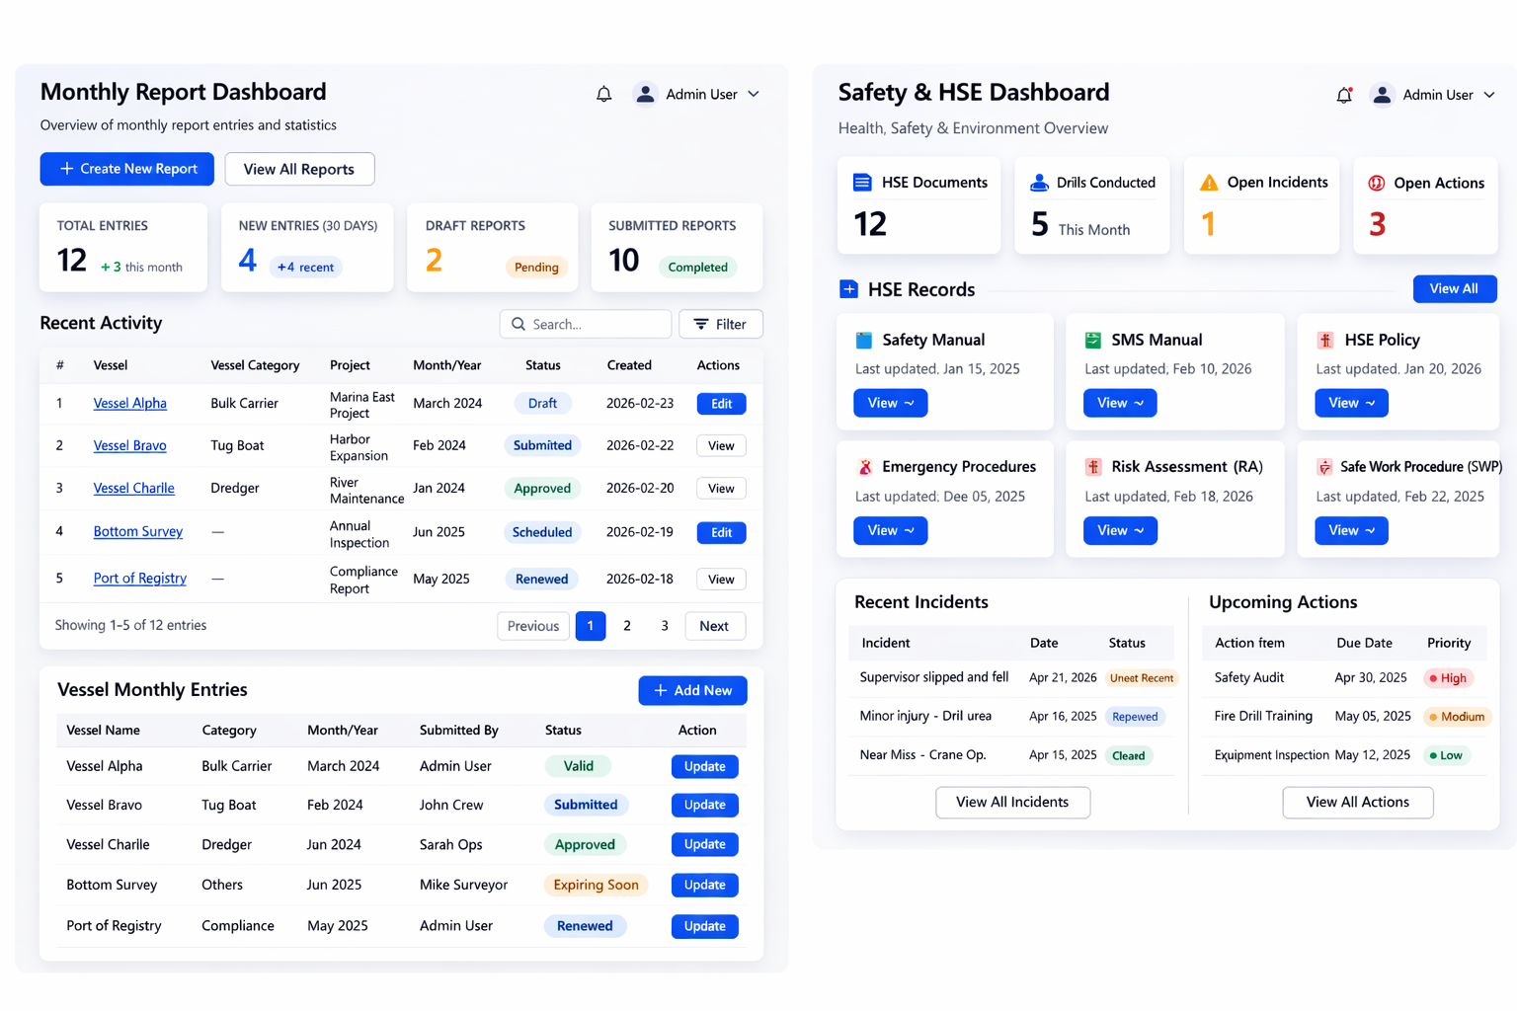Click View All Incidents
Screen dimensions: 1517x1011
1012,802
